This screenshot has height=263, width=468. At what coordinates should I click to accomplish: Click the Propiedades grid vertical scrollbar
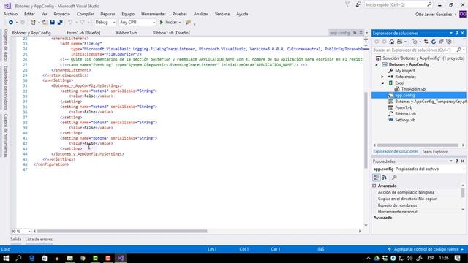[x=463, y=197]
